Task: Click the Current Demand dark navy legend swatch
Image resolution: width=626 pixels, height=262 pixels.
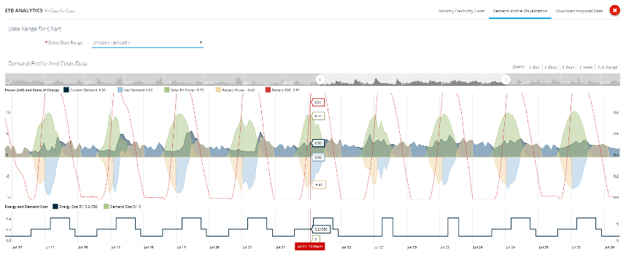Action: coord(66,90)
